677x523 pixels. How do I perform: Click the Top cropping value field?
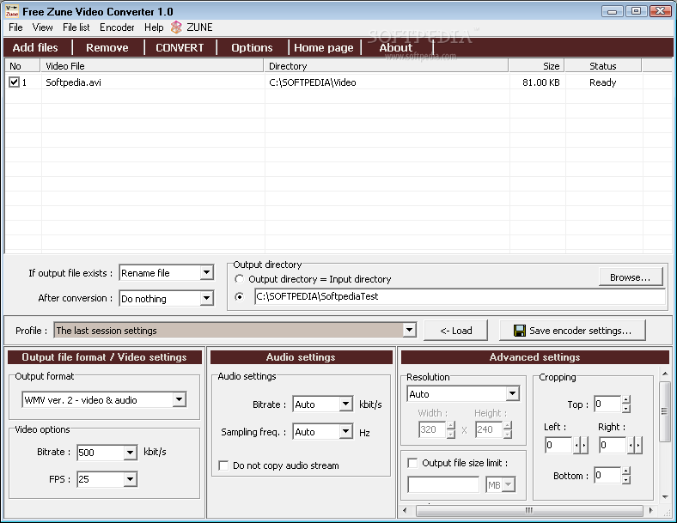pos(607,404)
